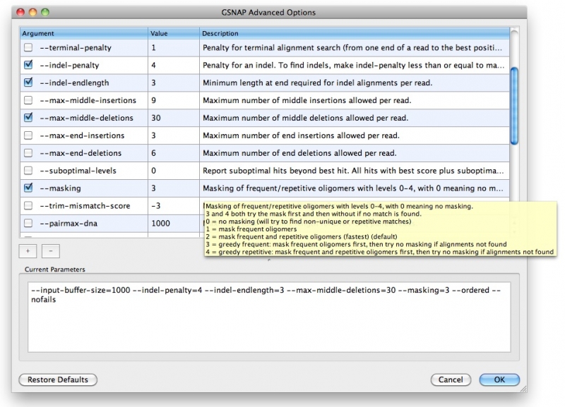
Task: Click the 'Report suboptimal hits' description
Action: click(353, 171)
